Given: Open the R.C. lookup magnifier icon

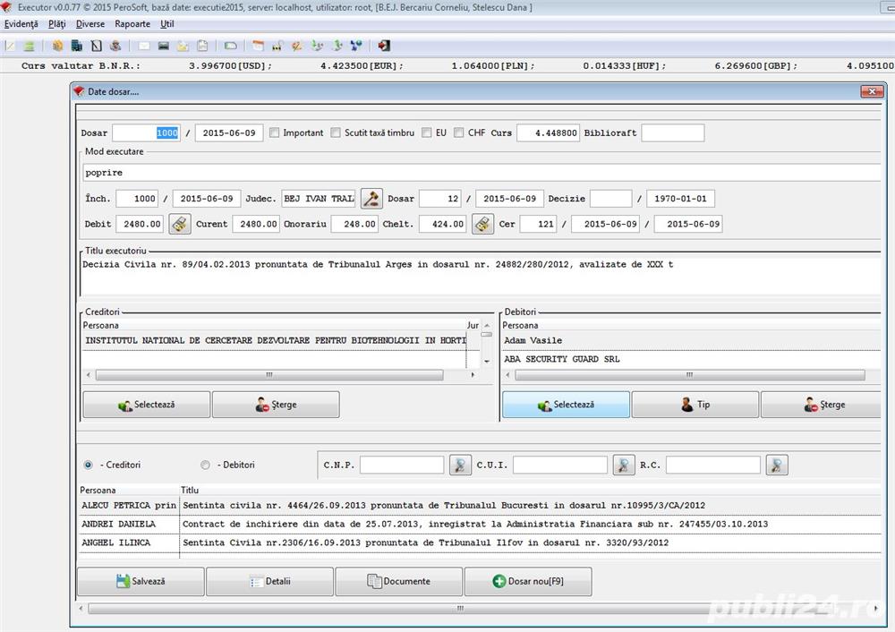Looking at the screenshot, I should [x=777, y=465].
